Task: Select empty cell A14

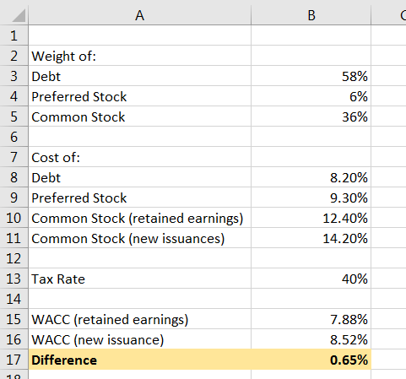Action: (140, 299)
